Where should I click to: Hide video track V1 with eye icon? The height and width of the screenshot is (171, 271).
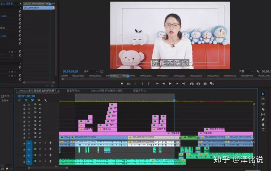tap(40, 137)
